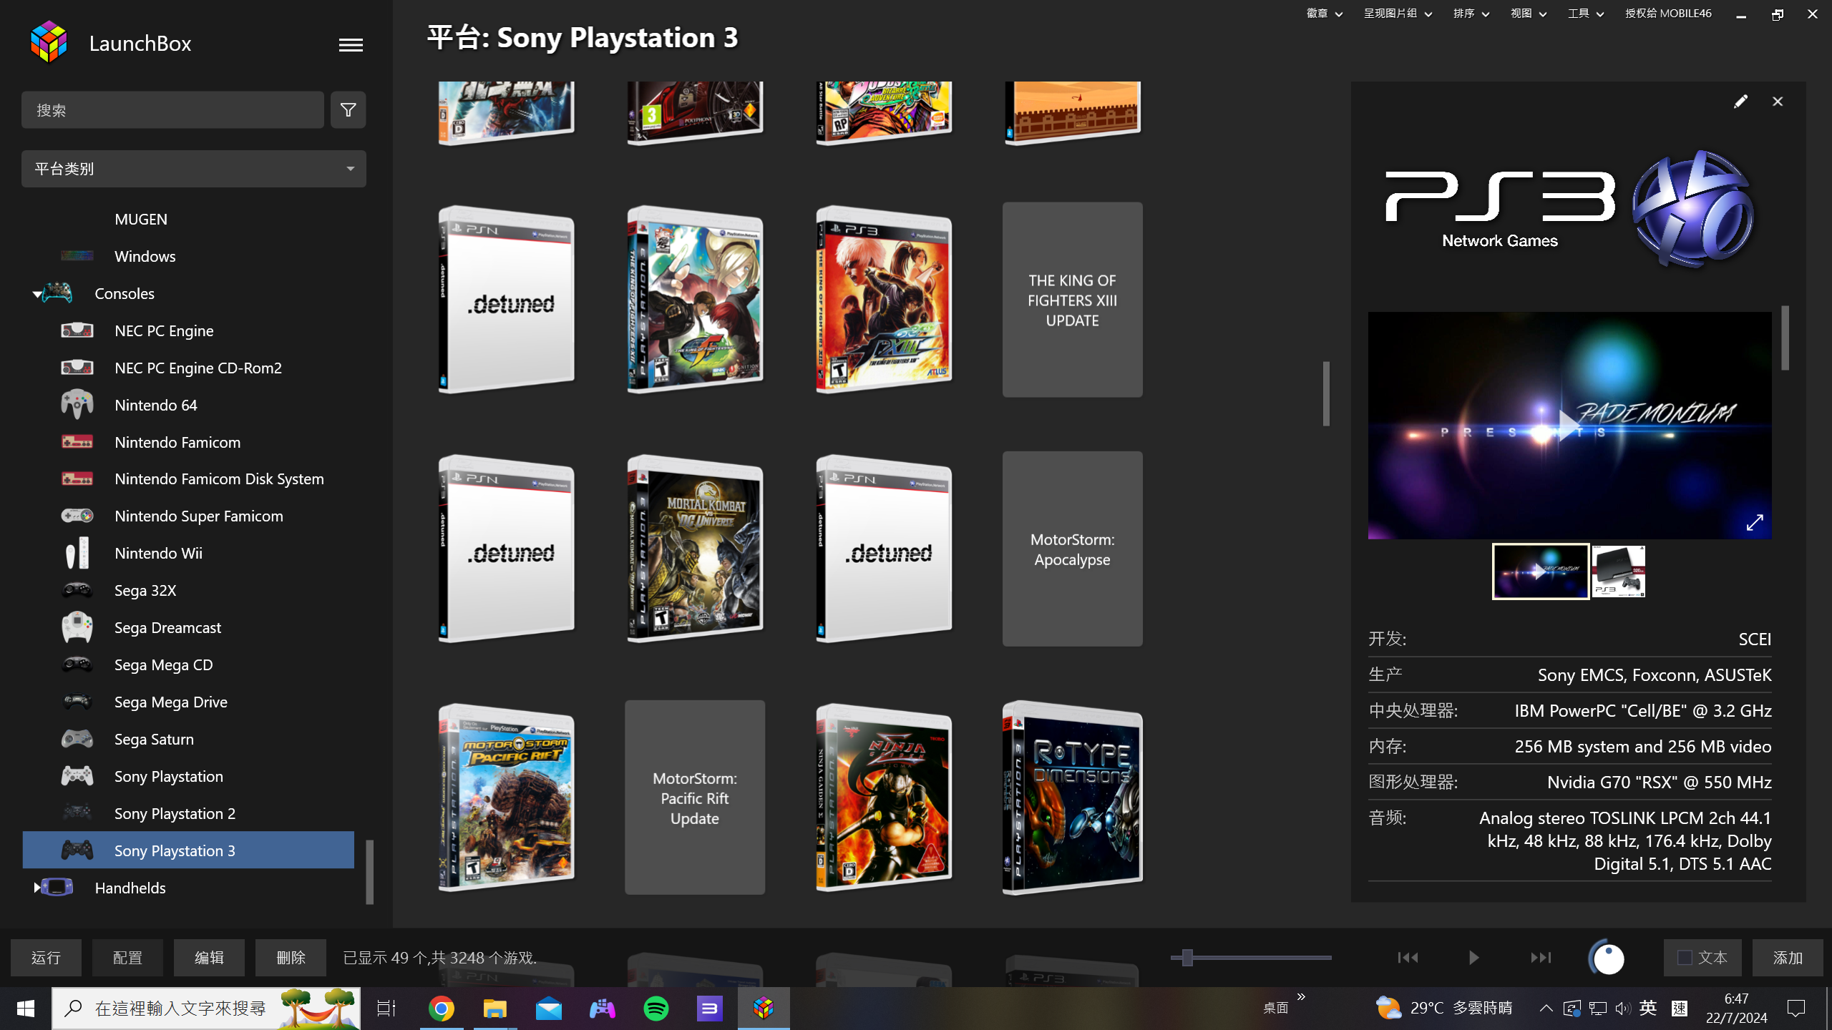Image resolution: width=1832 pixels, height=1030 pixels.
Task: Open the 呈现图片组 menu
Action: tap(1398, 14)
